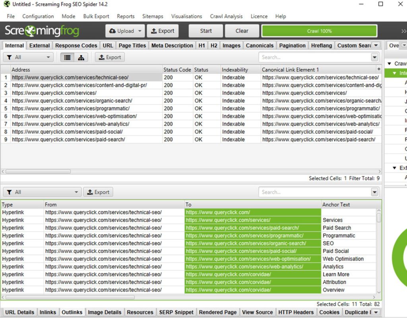Click the To link for services/programmatic/

pyautogui.click(x=252, y=235)
